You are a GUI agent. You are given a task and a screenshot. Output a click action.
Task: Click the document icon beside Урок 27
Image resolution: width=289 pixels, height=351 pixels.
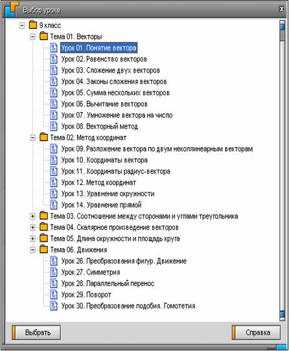(54, 272)
